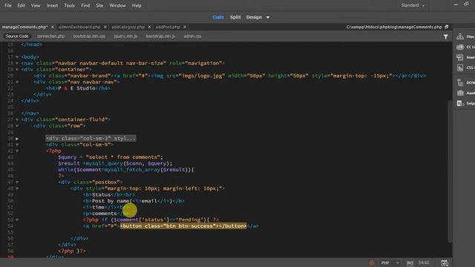Open the DOM panel icon
The width and height of the screenshot is (475, 267).
point(460,82)
